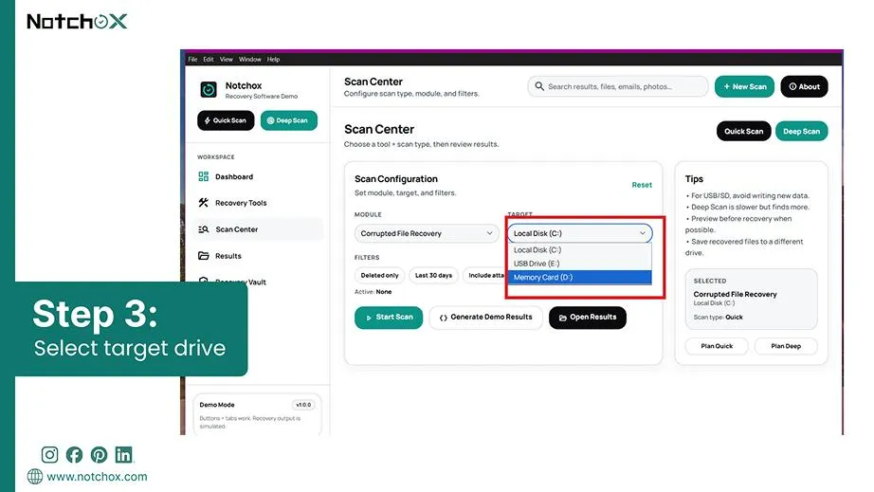The height and width of the screenshot is (492, 874).
Task: Click the Recovery Tools wrench icon
Action: pyautogui.click(x=204, y=203)
